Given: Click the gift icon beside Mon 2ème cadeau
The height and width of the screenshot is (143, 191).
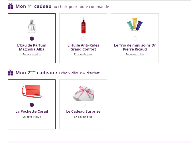Looking at the screenshot, I should [11, 73].
